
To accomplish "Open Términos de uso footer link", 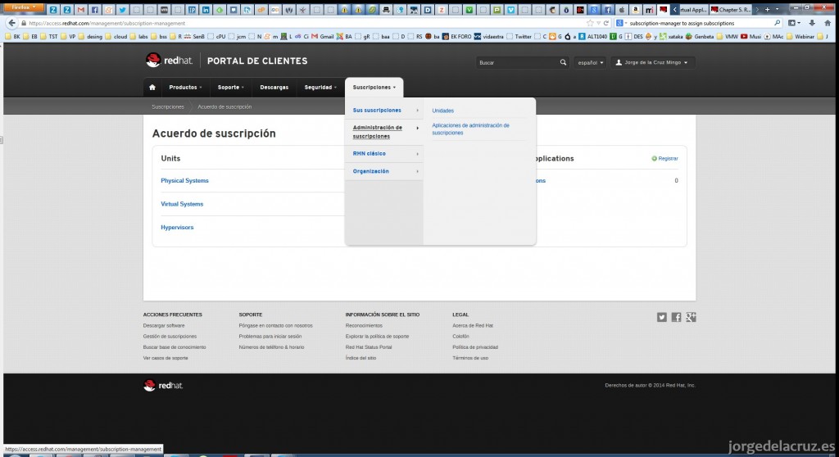I will [470, 358].
